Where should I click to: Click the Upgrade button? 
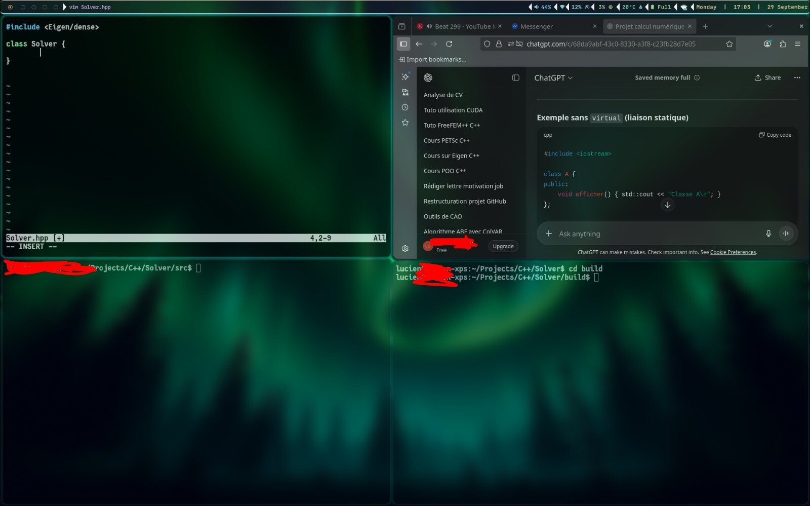point(503,246)
